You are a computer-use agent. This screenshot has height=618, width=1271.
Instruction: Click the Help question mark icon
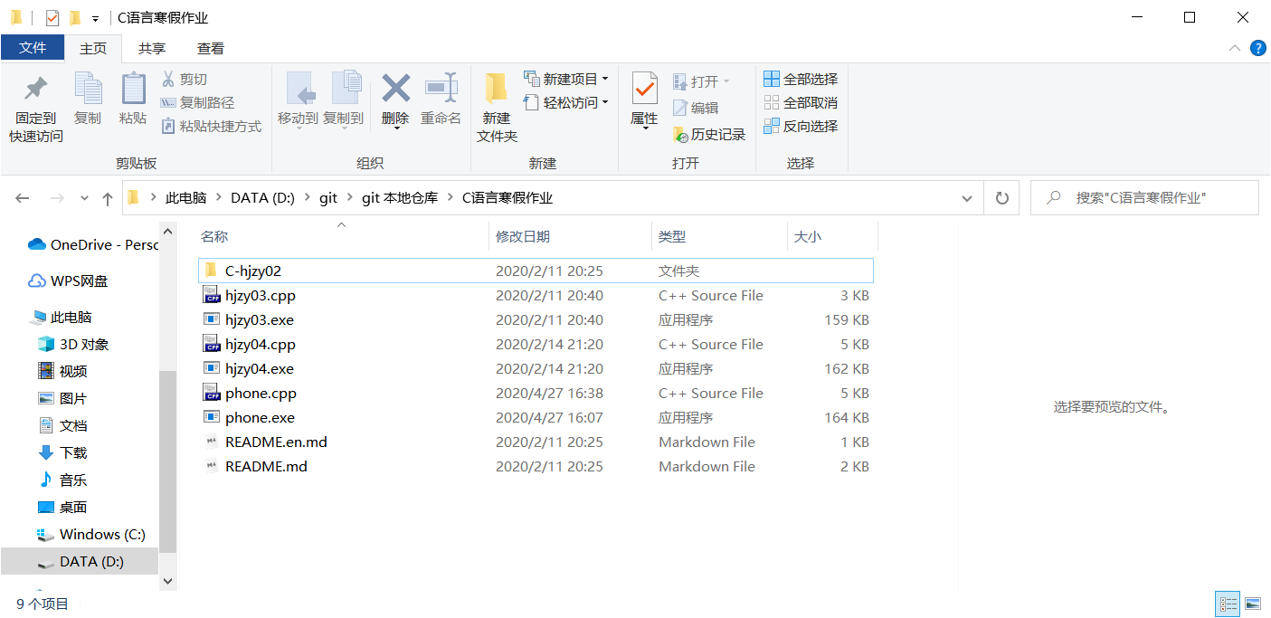pos(1257,48)
